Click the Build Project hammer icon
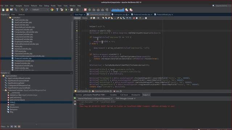Image resolution: width=232 pixels, height=130 pixels. (57, 10)
